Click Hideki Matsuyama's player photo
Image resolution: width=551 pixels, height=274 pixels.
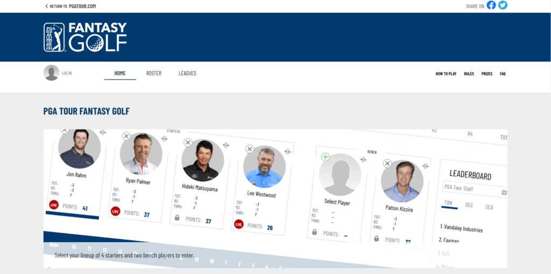click(203, 160)
